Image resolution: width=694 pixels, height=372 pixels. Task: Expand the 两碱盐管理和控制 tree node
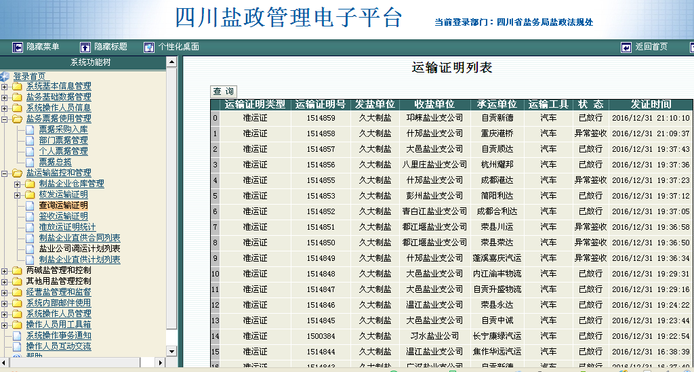tap(5, 270)
